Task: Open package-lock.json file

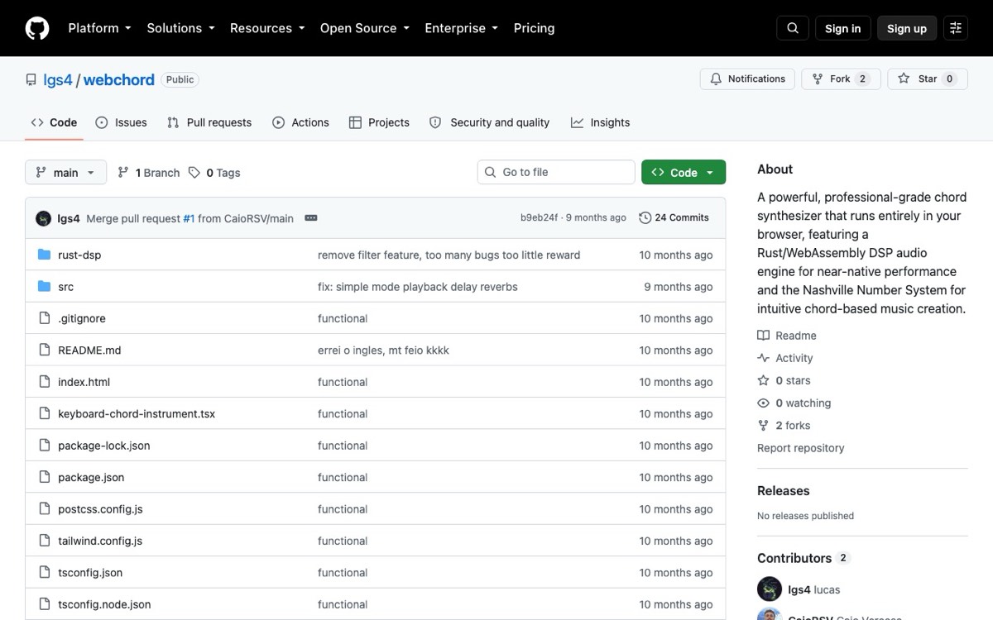Action: point(104,446)
